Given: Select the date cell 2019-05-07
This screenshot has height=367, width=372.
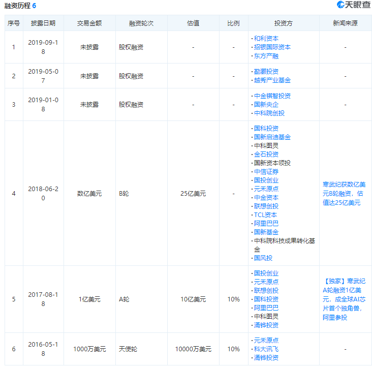Looking at the screenshot, I should [43, 76].
